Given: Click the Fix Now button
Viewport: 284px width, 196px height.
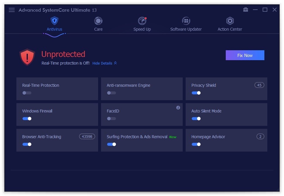Looking at the screenshot, I should [245, 55].
